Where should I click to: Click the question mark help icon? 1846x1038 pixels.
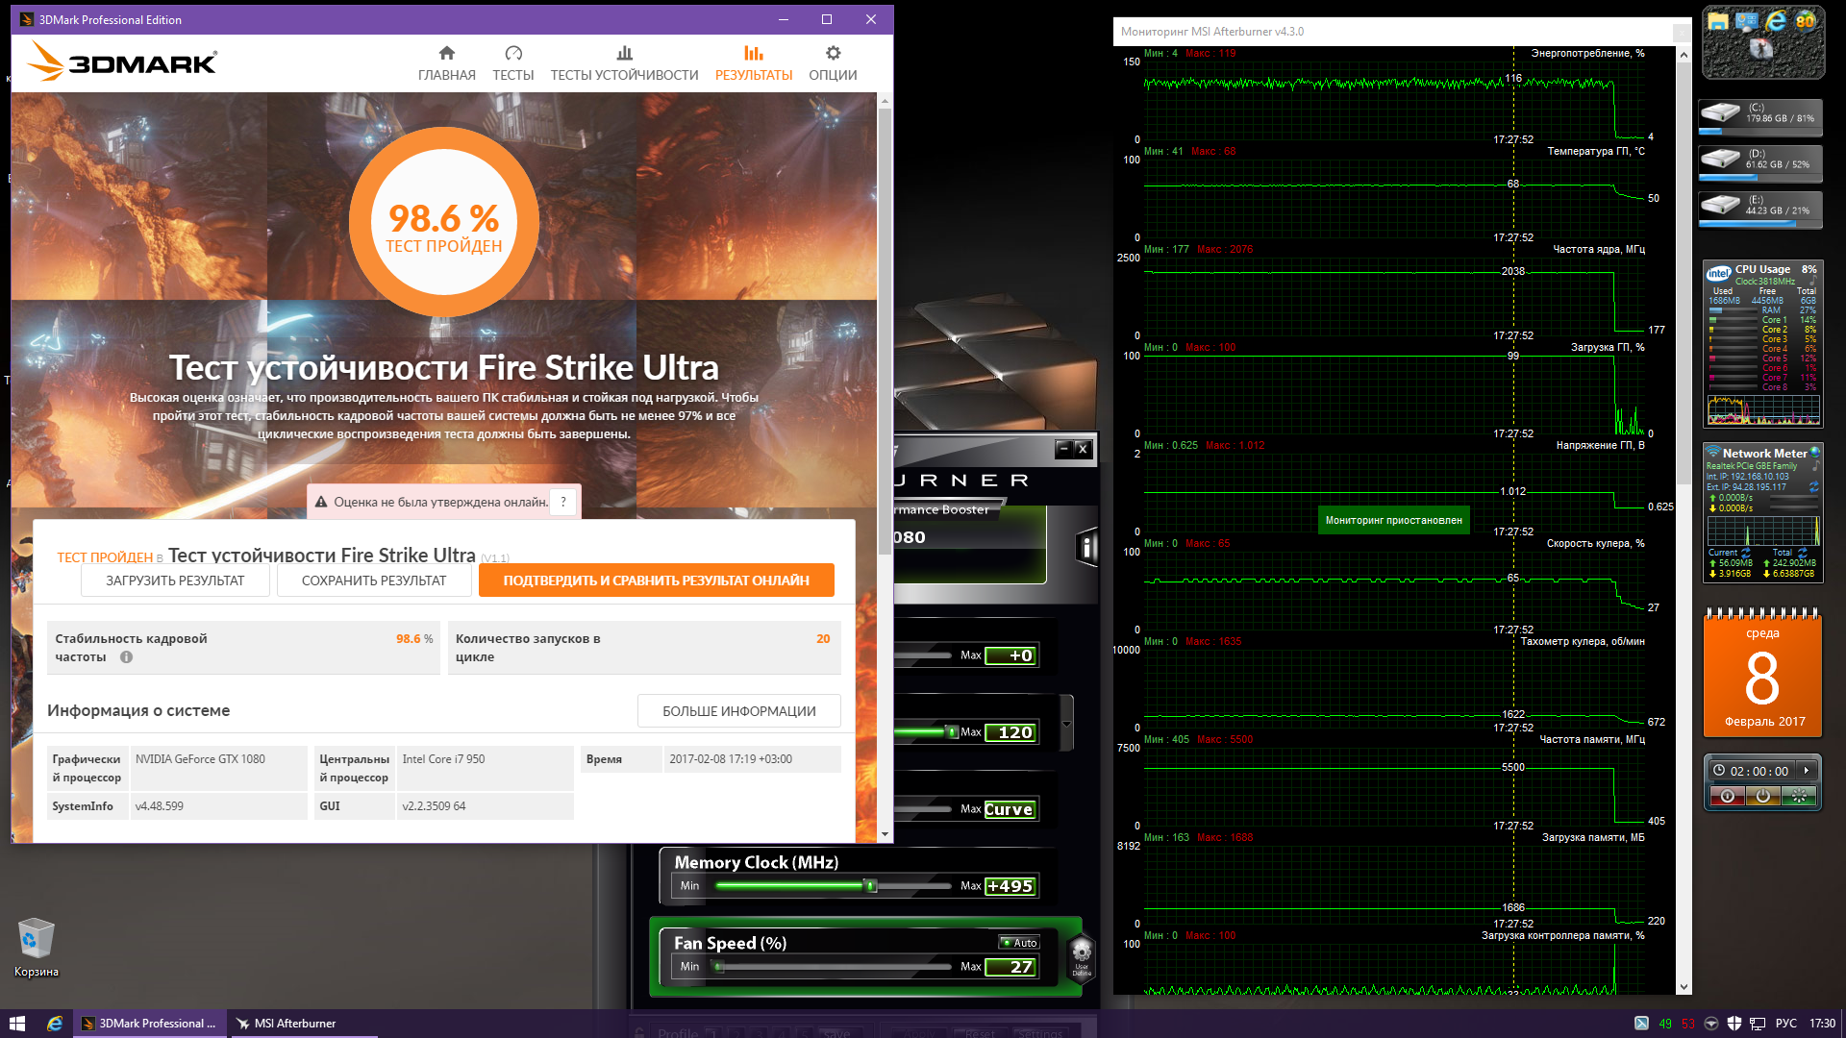[x=563, y=502]
